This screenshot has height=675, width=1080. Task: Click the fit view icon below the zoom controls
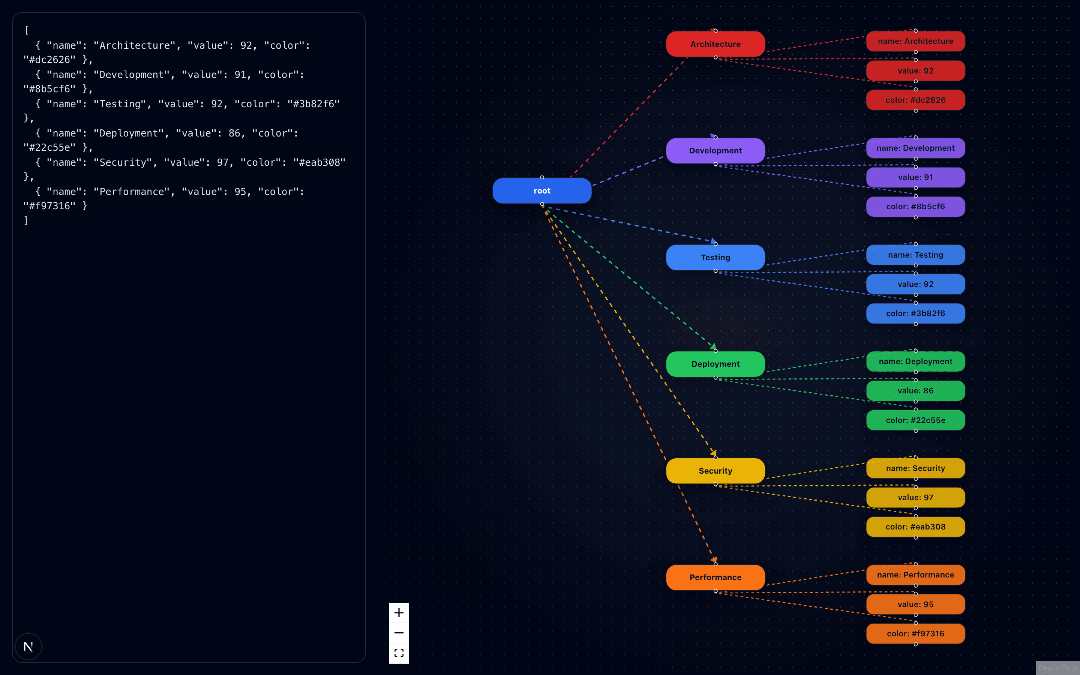(399, 652)
